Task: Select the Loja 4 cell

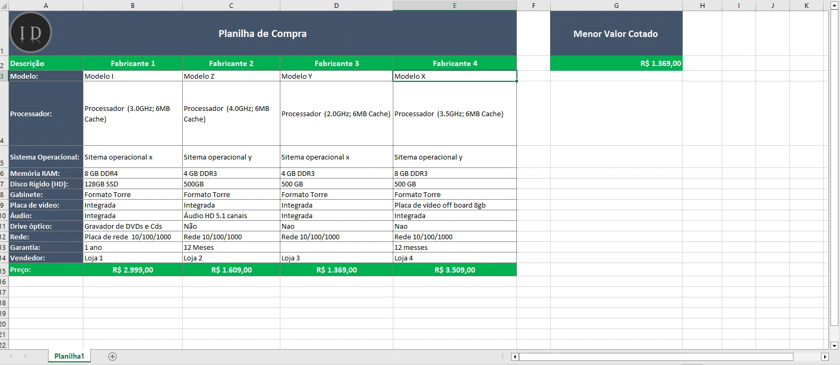Action: click(x=455, y=258)
